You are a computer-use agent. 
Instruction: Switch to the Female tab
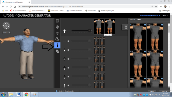pos(133,20)
